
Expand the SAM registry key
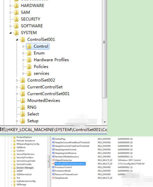(10, 12)
